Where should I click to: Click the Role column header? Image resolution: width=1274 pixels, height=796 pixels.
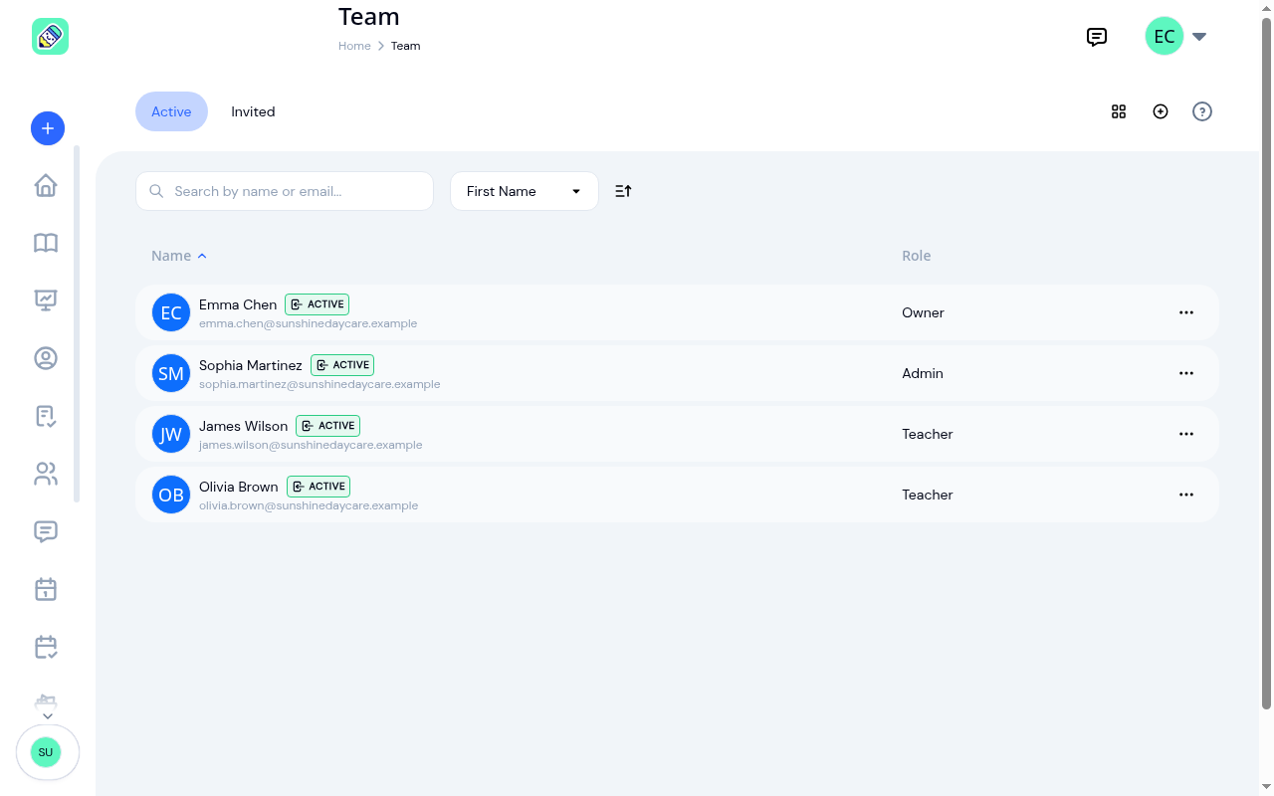[x=917, y=256]
